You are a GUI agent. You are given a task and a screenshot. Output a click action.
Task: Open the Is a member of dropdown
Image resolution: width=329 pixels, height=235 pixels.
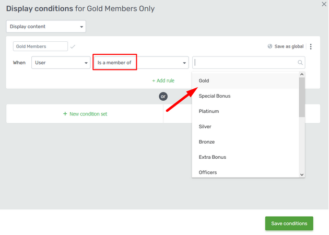click(141, 63)
